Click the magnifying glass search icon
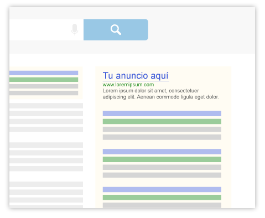Screen dimensions: 265x218 pos(116,30)
